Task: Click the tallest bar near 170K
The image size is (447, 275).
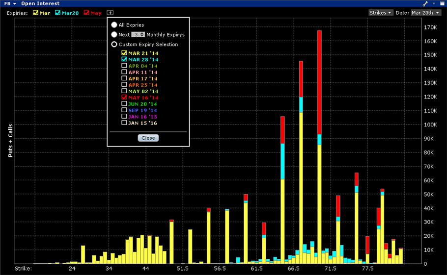Action: tap(319, 147)
